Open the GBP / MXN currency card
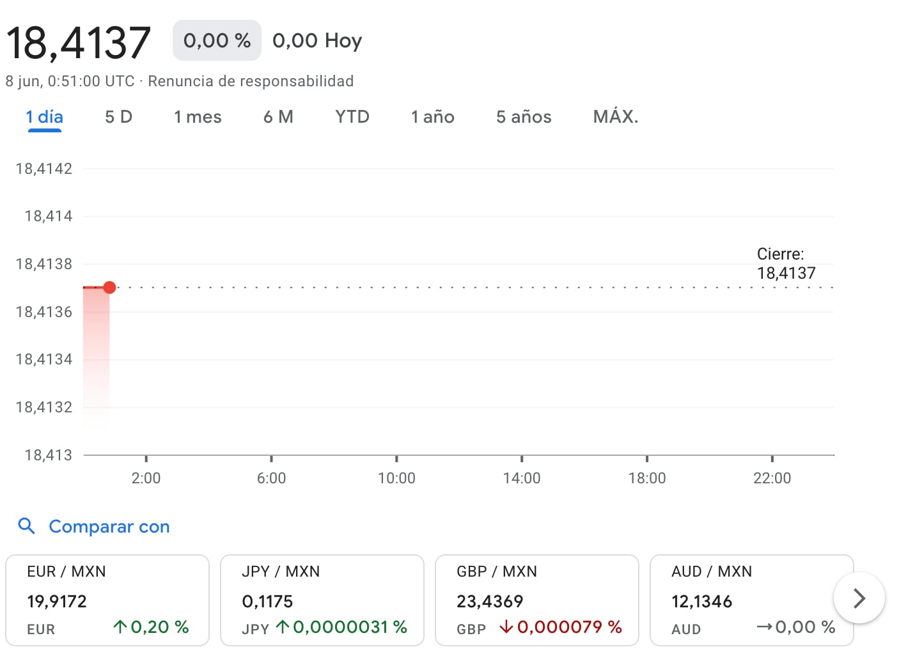899x670 pixels. click(x=536, y=600)
